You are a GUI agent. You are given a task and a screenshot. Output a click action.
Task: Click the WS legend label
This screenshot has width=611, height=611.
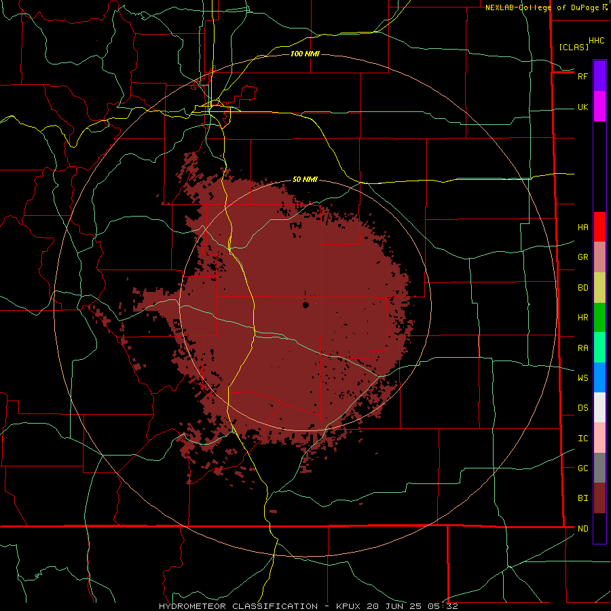pos(582,378)
